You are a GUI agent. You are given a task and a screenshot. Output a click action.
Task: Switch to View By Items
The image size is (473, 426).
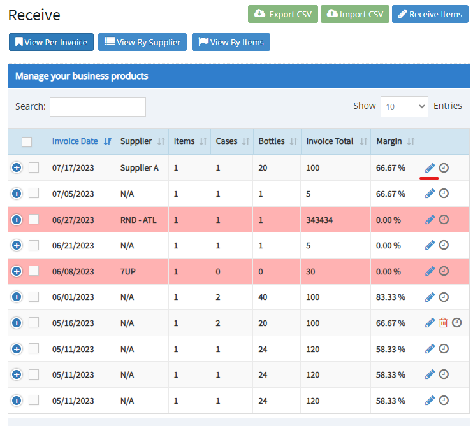(x=231, y=42)
